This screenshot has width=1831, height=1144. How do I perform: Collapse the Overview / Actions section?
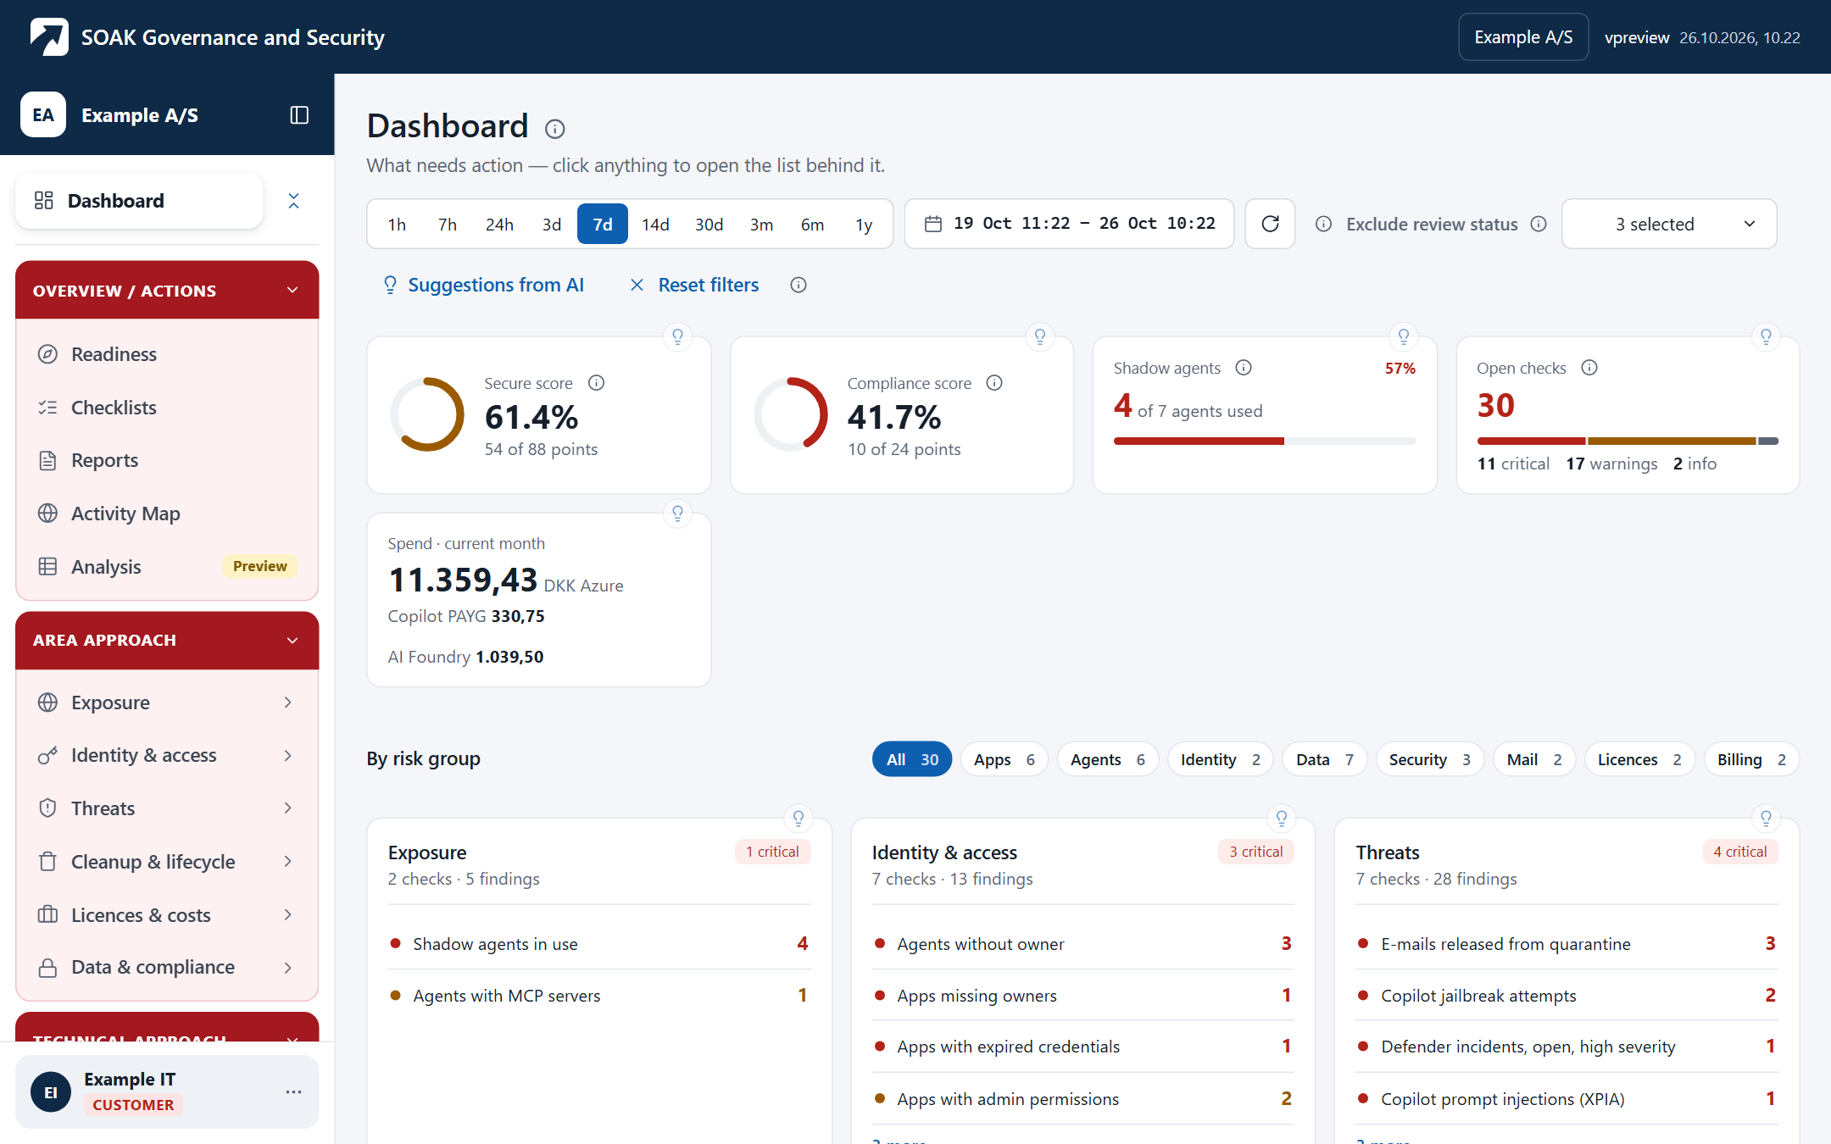coord(167,290)
